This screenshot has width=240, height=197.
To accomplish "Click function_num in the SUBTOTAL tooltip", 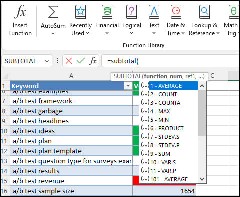I will (163, 76).
